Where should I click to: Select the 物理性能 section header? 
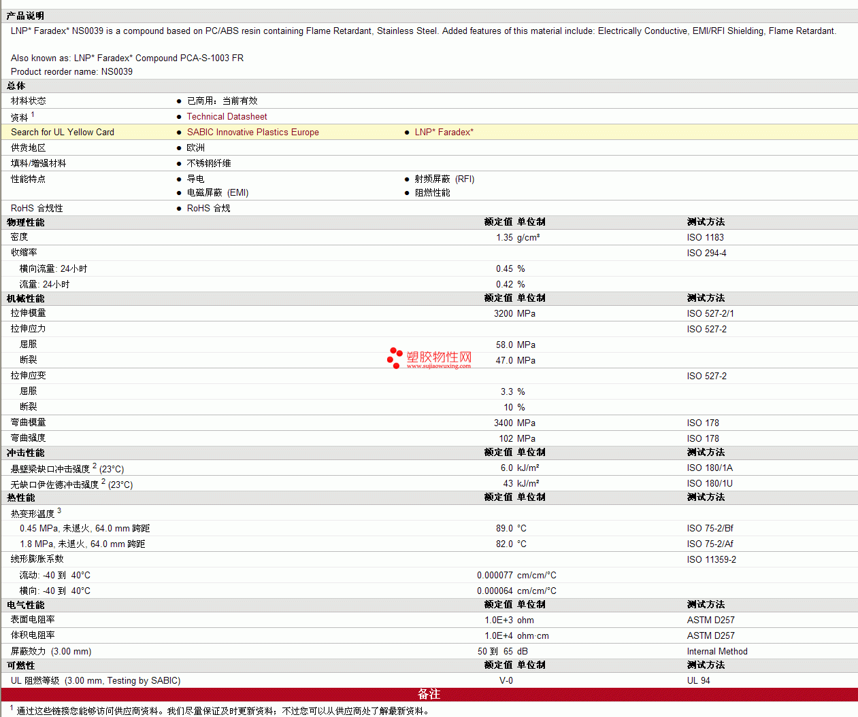click(25, 223)
